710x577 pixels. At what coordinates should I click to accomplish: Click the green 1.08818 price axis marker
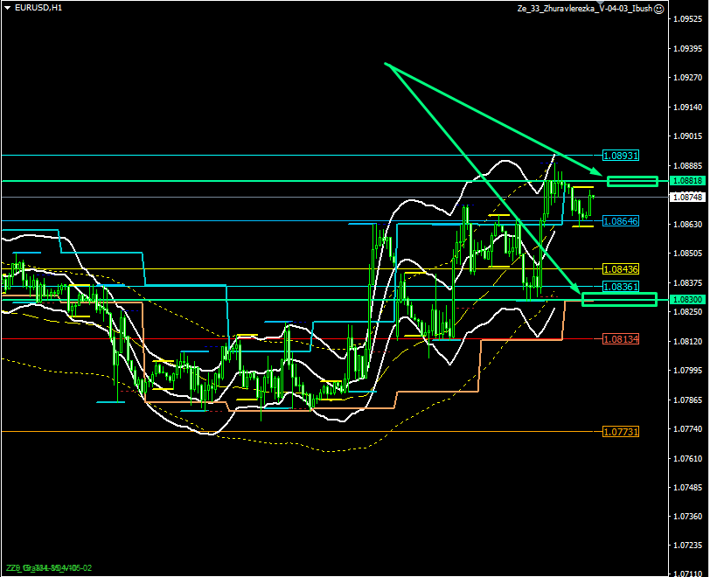point(688,180)
